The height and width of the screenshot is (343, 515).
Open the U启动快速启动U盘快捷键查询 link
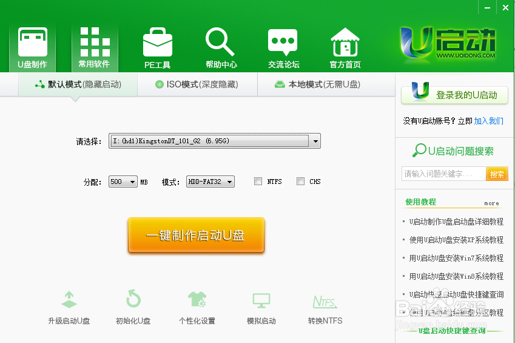point(456,294)
